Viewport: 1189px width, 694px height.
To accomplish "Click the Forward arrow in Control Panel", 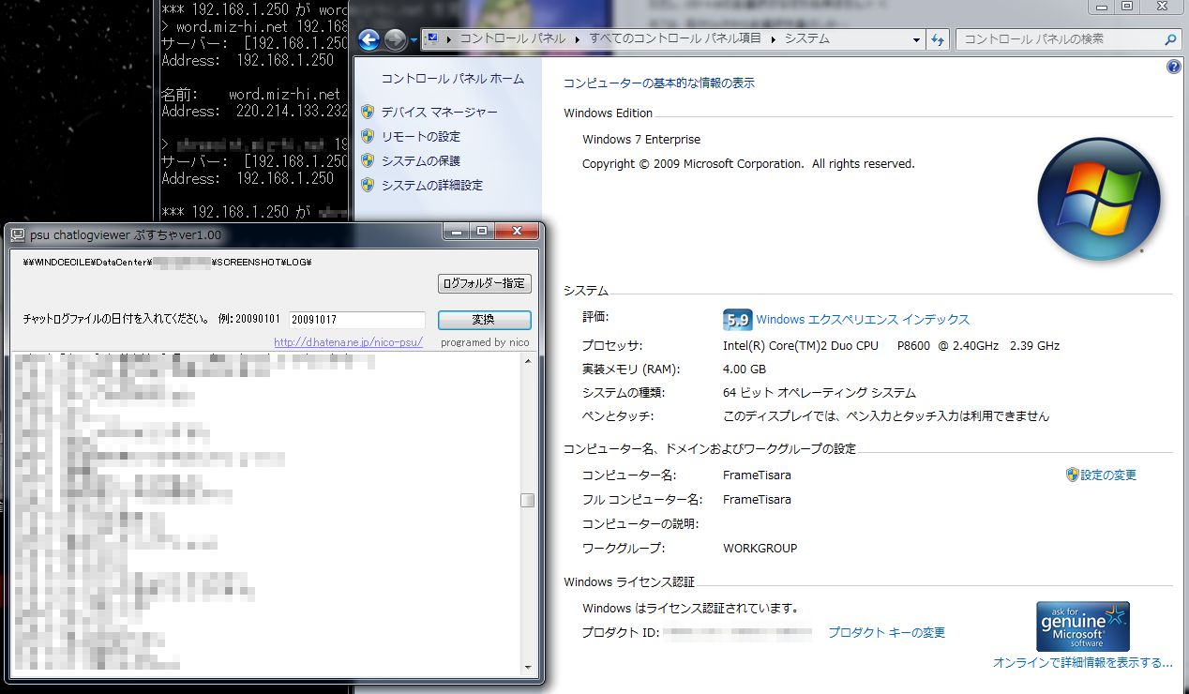I will [395, 39].
